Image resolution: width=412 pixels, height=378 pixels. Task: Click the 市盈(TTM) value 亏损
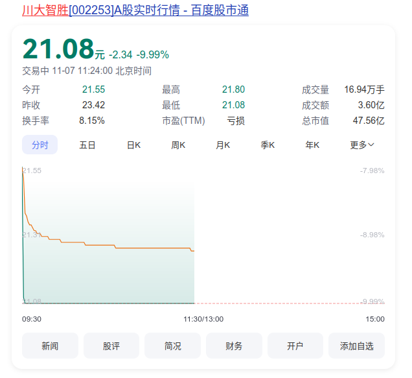click(x=236, y=121)
